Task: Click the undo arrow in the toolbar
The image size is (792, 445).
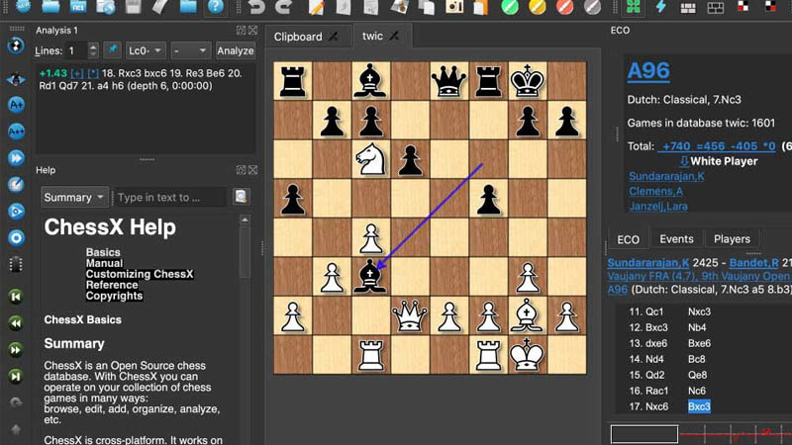Action: [x=256, y=7]
